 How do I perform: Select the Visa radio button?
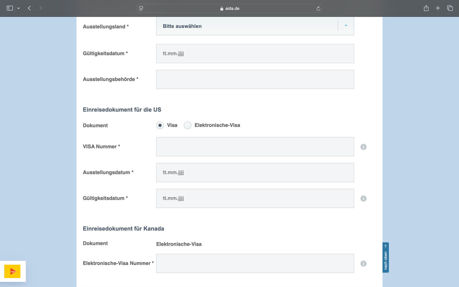(160, 125)
